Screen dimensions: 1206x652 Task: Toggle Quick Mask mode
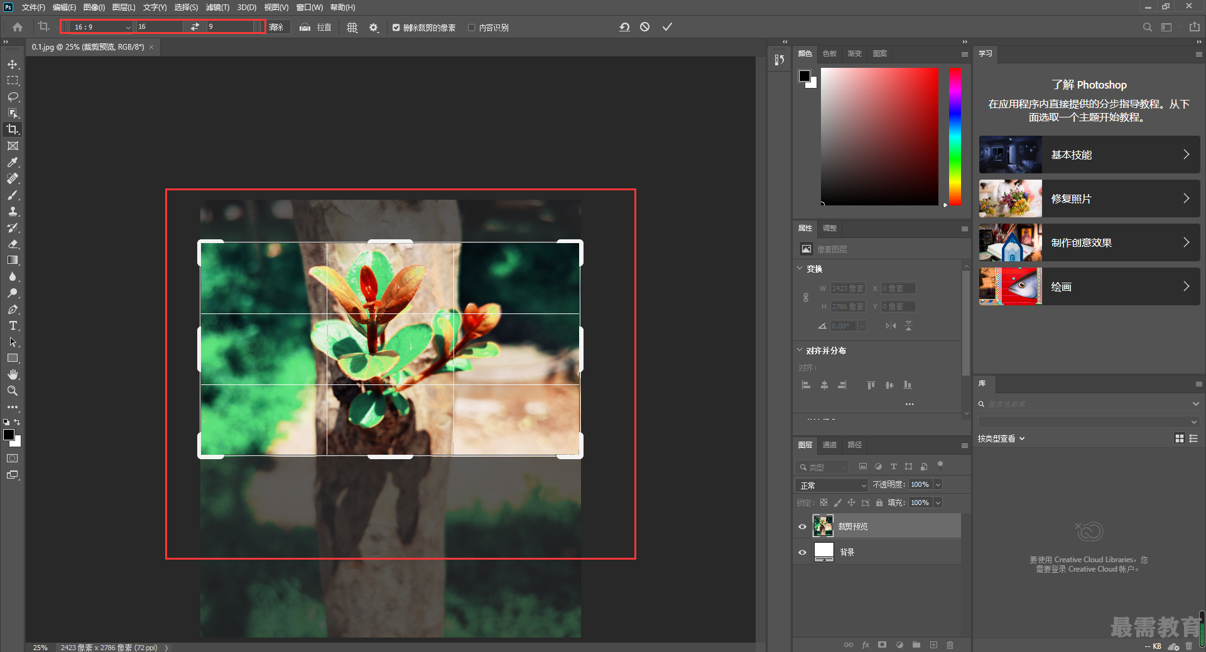pyautogui.click(x=13, y=459)
